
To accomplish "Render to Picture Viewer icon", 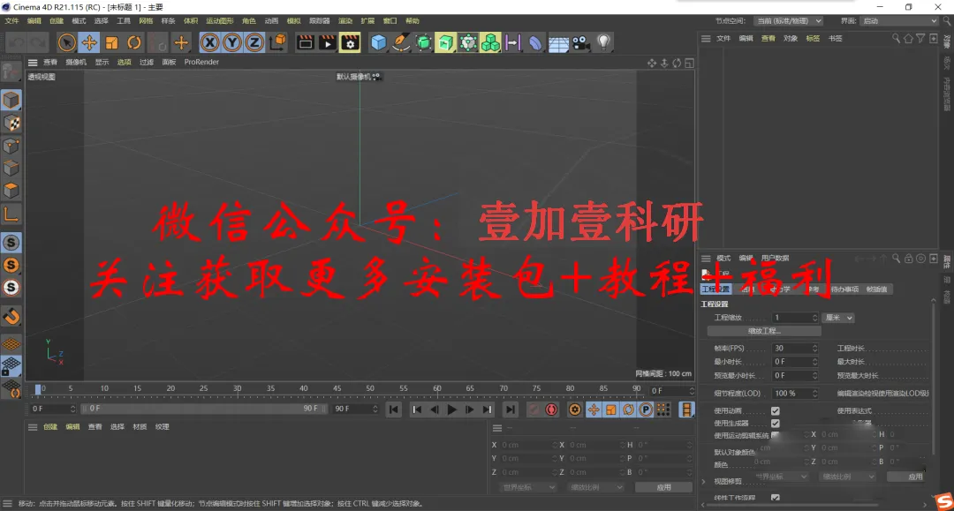I will click(x=328, y=42).
